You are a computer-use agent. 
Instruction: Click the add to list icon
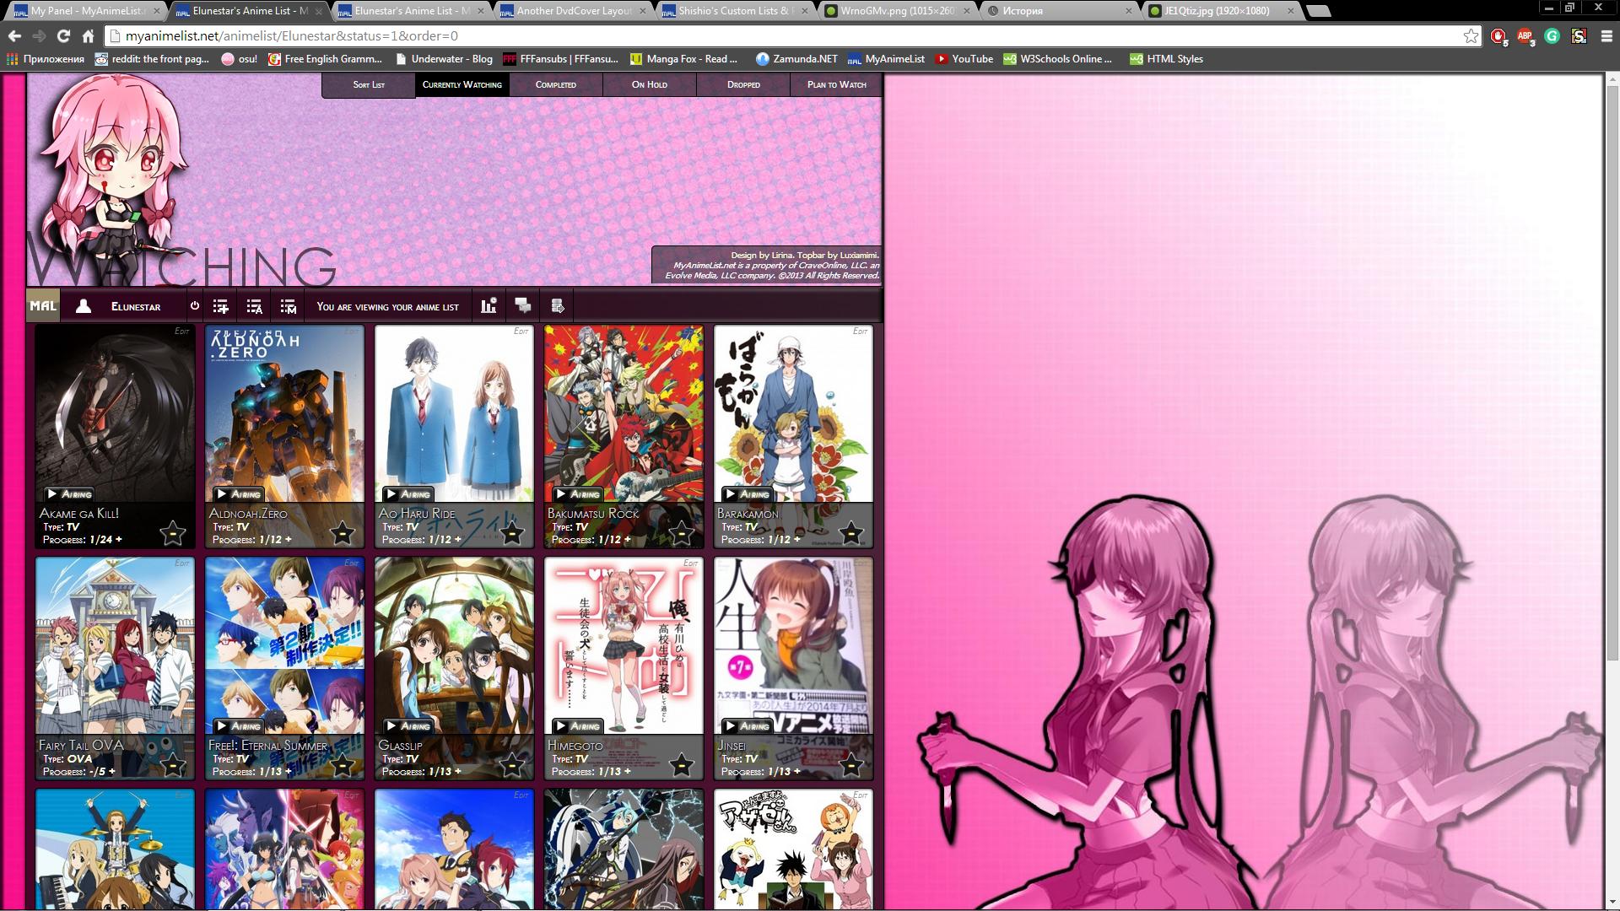221,306
